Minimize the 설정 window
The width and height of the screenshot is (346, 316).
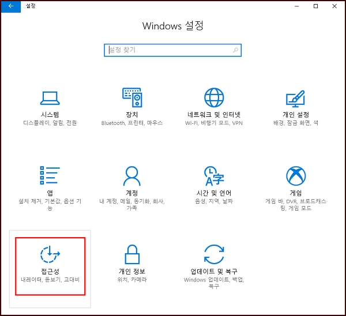pos(297,6)
